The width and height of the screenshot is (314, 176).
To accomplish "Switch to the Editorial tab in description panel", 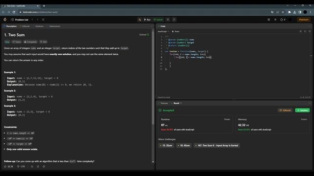I will coord(25,26).
